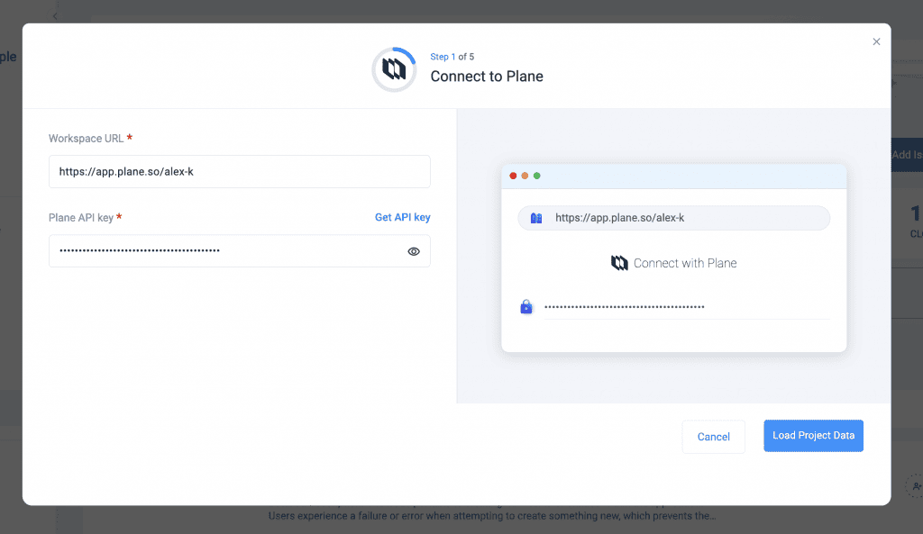Click the Workspace URL label
The height and width of the screenshot is (534, 923).
click(86, 138)
